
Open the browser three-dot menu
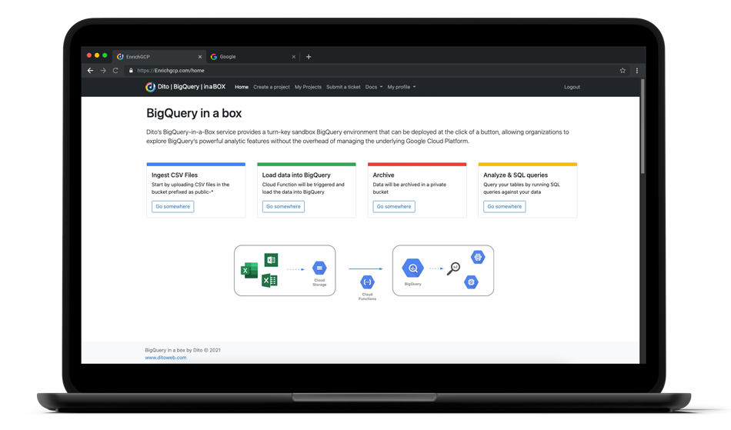click(637, 70)
